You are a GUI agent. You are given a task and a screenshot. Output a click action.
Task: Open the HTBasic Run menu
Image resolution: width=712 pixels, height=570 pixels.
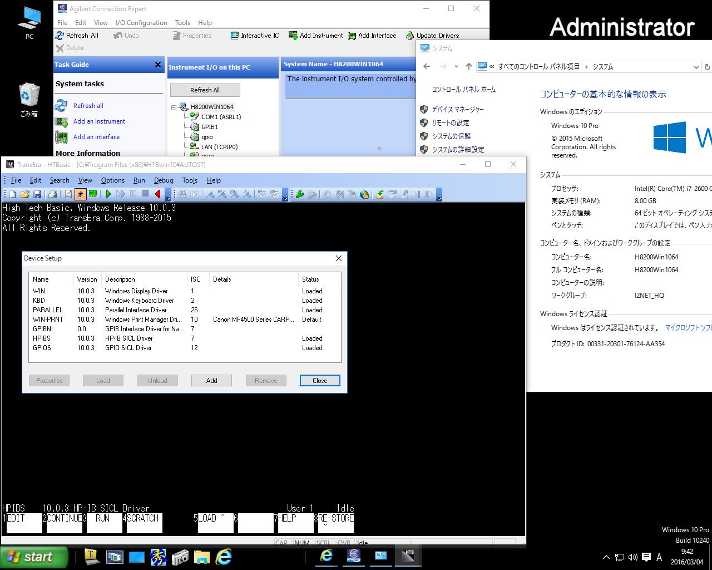click(139, 180)
